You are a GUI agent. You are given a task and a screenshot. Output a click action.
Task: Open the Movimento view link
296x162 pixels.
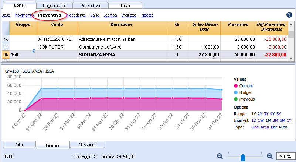(24, 15)
